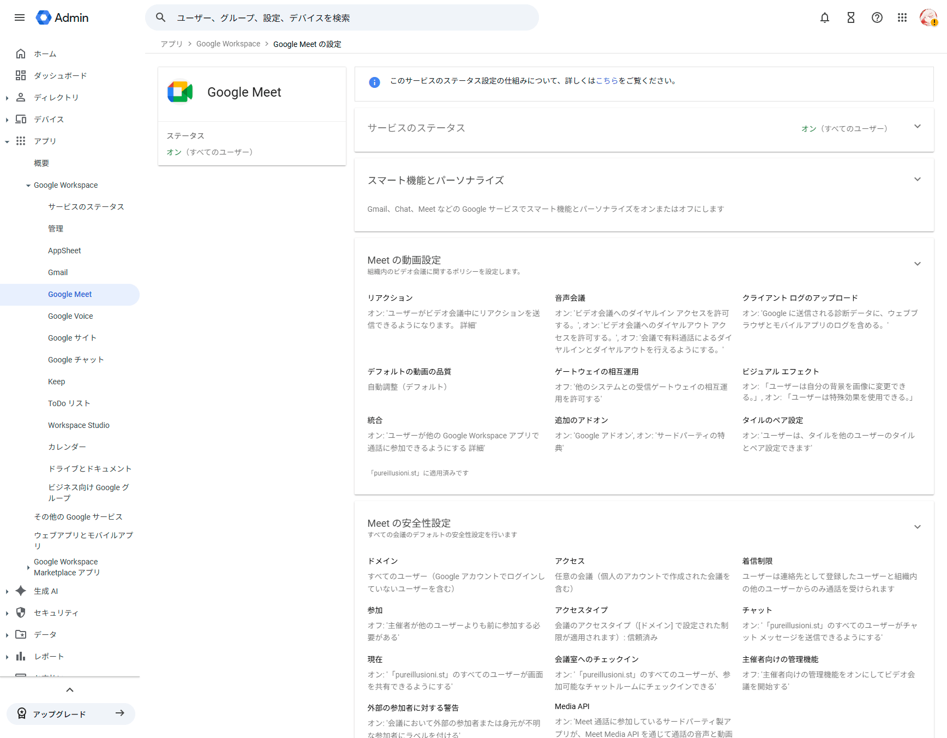Click the notifications bell icon
The width and height of the screenshot is (947, 738).
824,17
